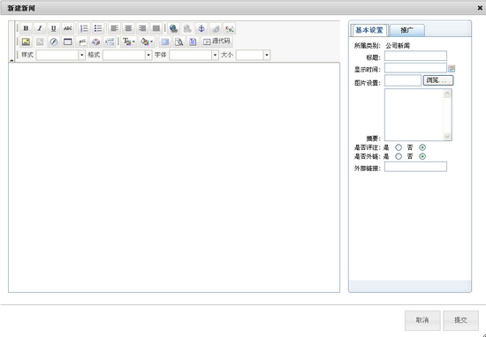Justify the text block
Screen dimensions: 486x337
click(x=156, y=28)
